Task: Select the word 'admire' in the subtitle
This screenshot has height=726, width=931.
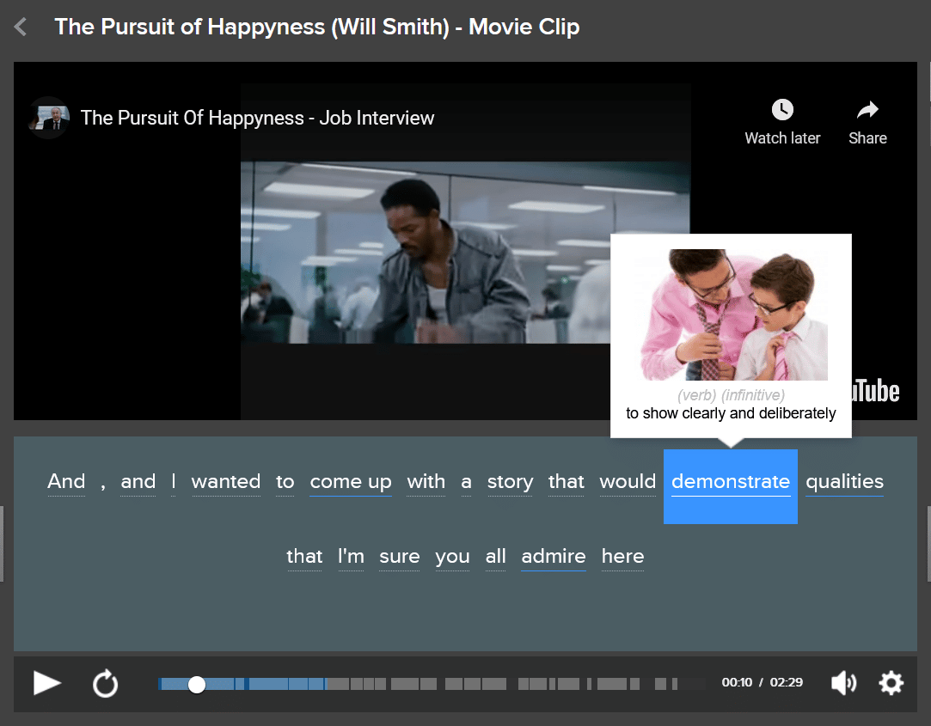Action: [553, 557]
